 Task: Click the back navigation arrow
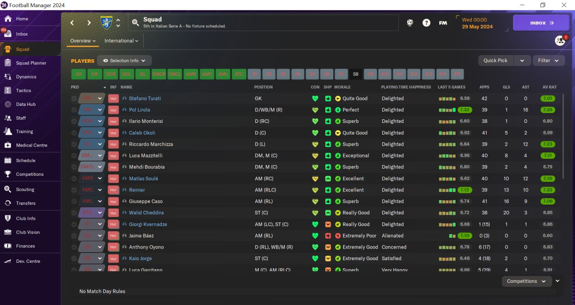coord(72,23)
